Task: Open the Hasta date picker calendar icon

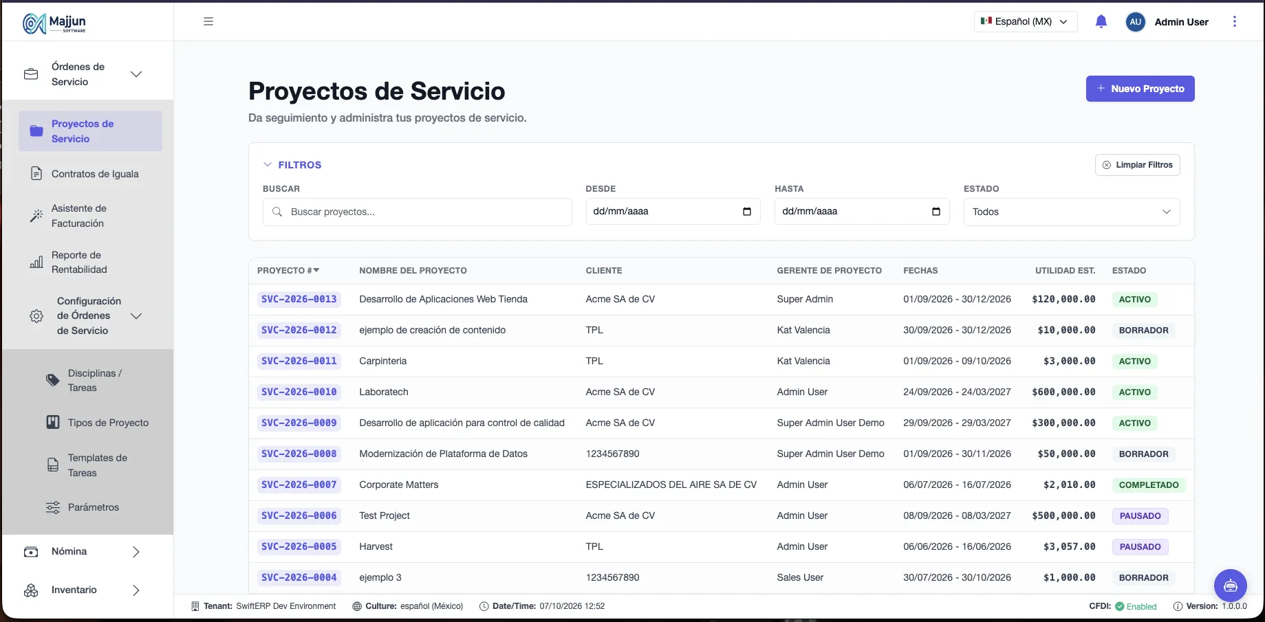Action: point(936,211)
